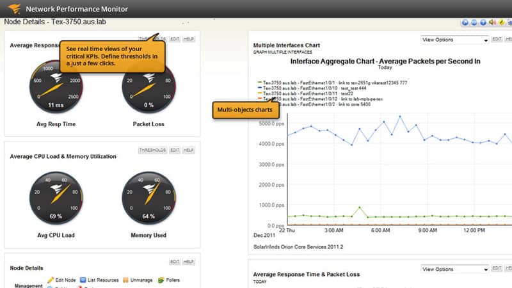Open Help on Node Details panel

point(188,262)
